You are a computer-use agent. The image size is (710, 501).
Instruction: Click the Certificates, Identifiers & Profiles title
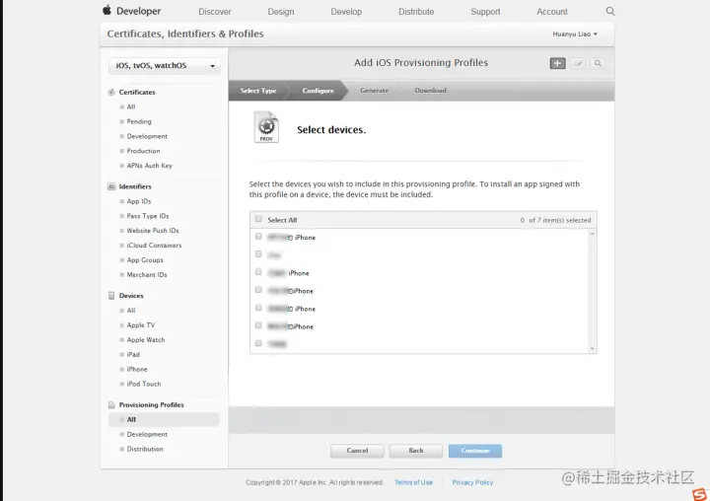coord(185,34)
